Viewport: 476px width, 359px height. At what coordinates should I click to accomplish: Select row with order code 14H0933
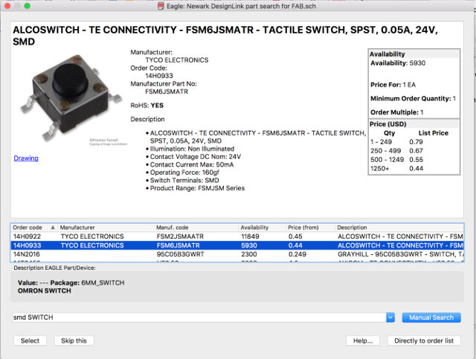click(237, 245)
